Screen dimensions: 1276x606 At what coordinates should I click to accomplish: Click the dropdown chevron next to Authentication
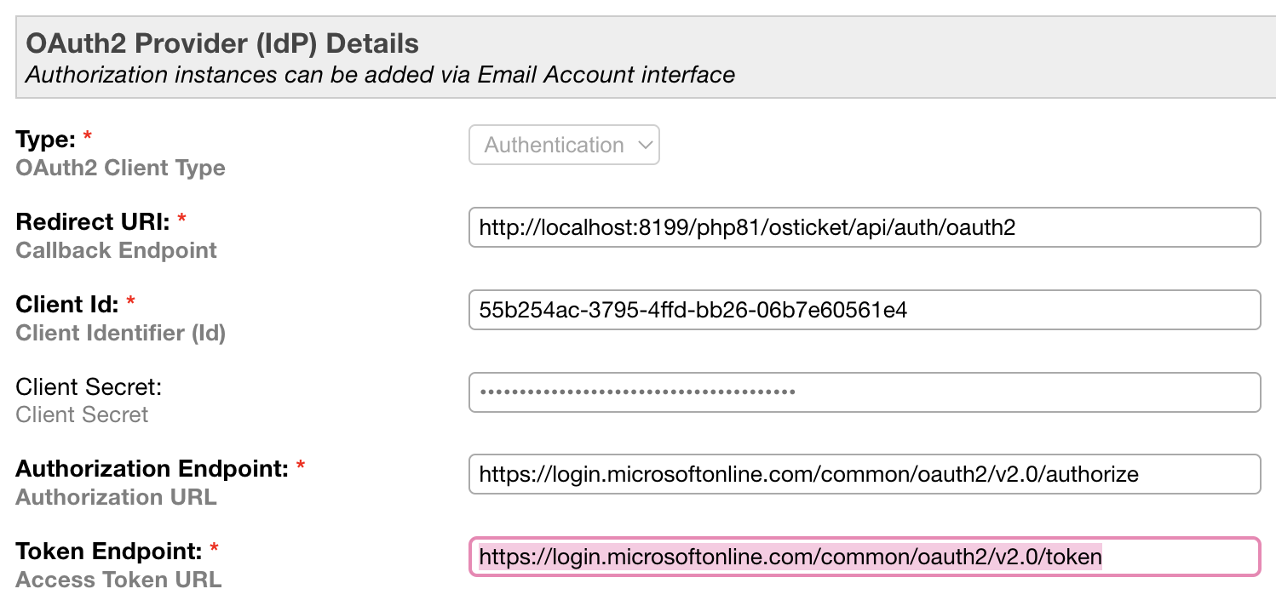tap(645, 145)
